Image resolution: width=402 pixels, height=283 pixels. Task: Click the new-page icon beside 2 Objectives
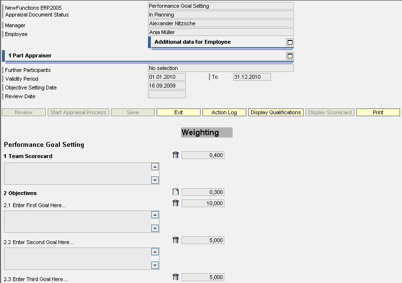pos(176,192)
